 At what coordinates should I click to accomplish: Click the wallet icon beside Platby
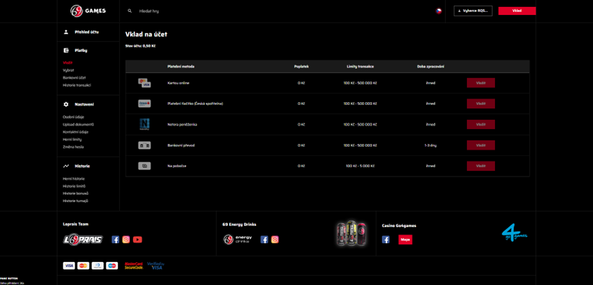(66, 50)
